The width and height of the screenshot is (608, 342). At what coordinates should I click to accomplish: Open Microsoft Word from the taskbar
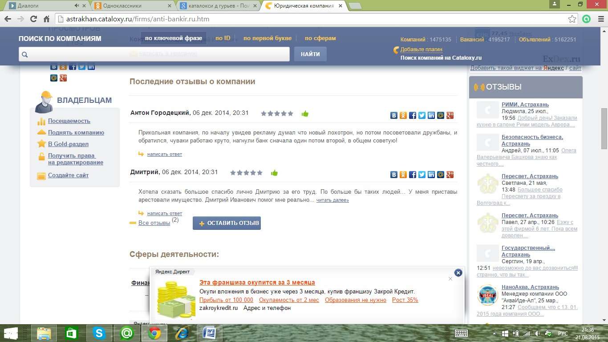(x=209, y=333)
